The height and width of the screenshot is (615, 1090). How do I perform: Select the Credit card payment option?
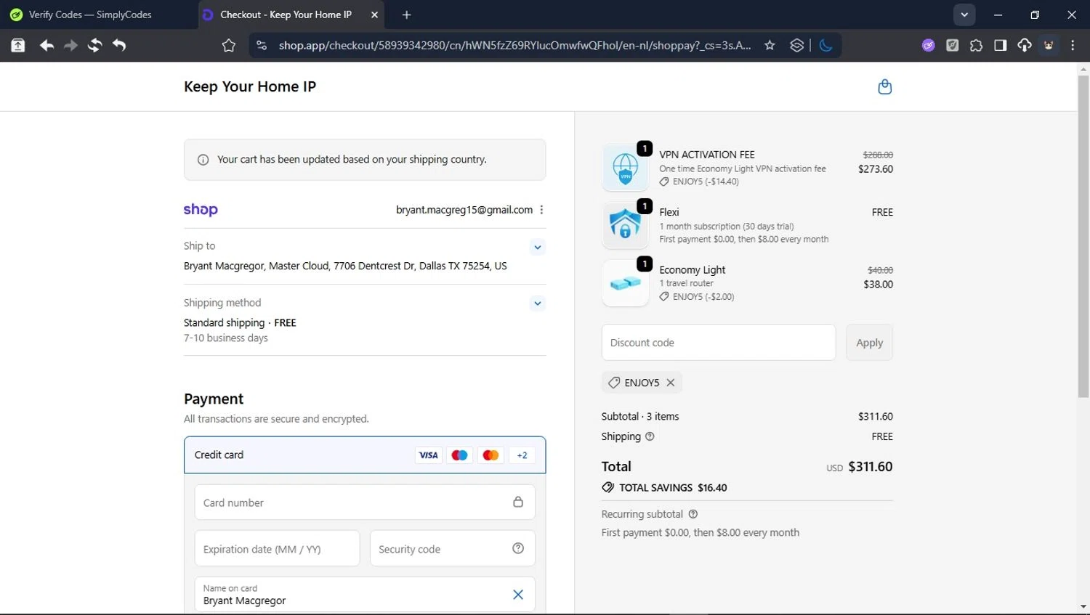click(x=365, y=455)
